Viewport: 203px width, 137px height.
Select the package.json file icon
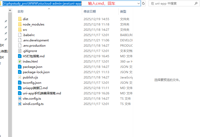[20, 67]
